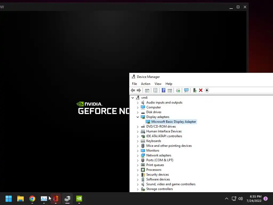Expand the Processors chevron

(138, 170)
